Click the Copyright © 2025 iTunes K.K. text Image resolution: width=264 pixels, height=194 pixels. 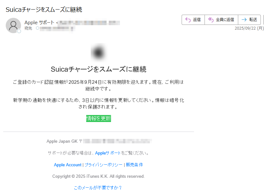(98, 176)
